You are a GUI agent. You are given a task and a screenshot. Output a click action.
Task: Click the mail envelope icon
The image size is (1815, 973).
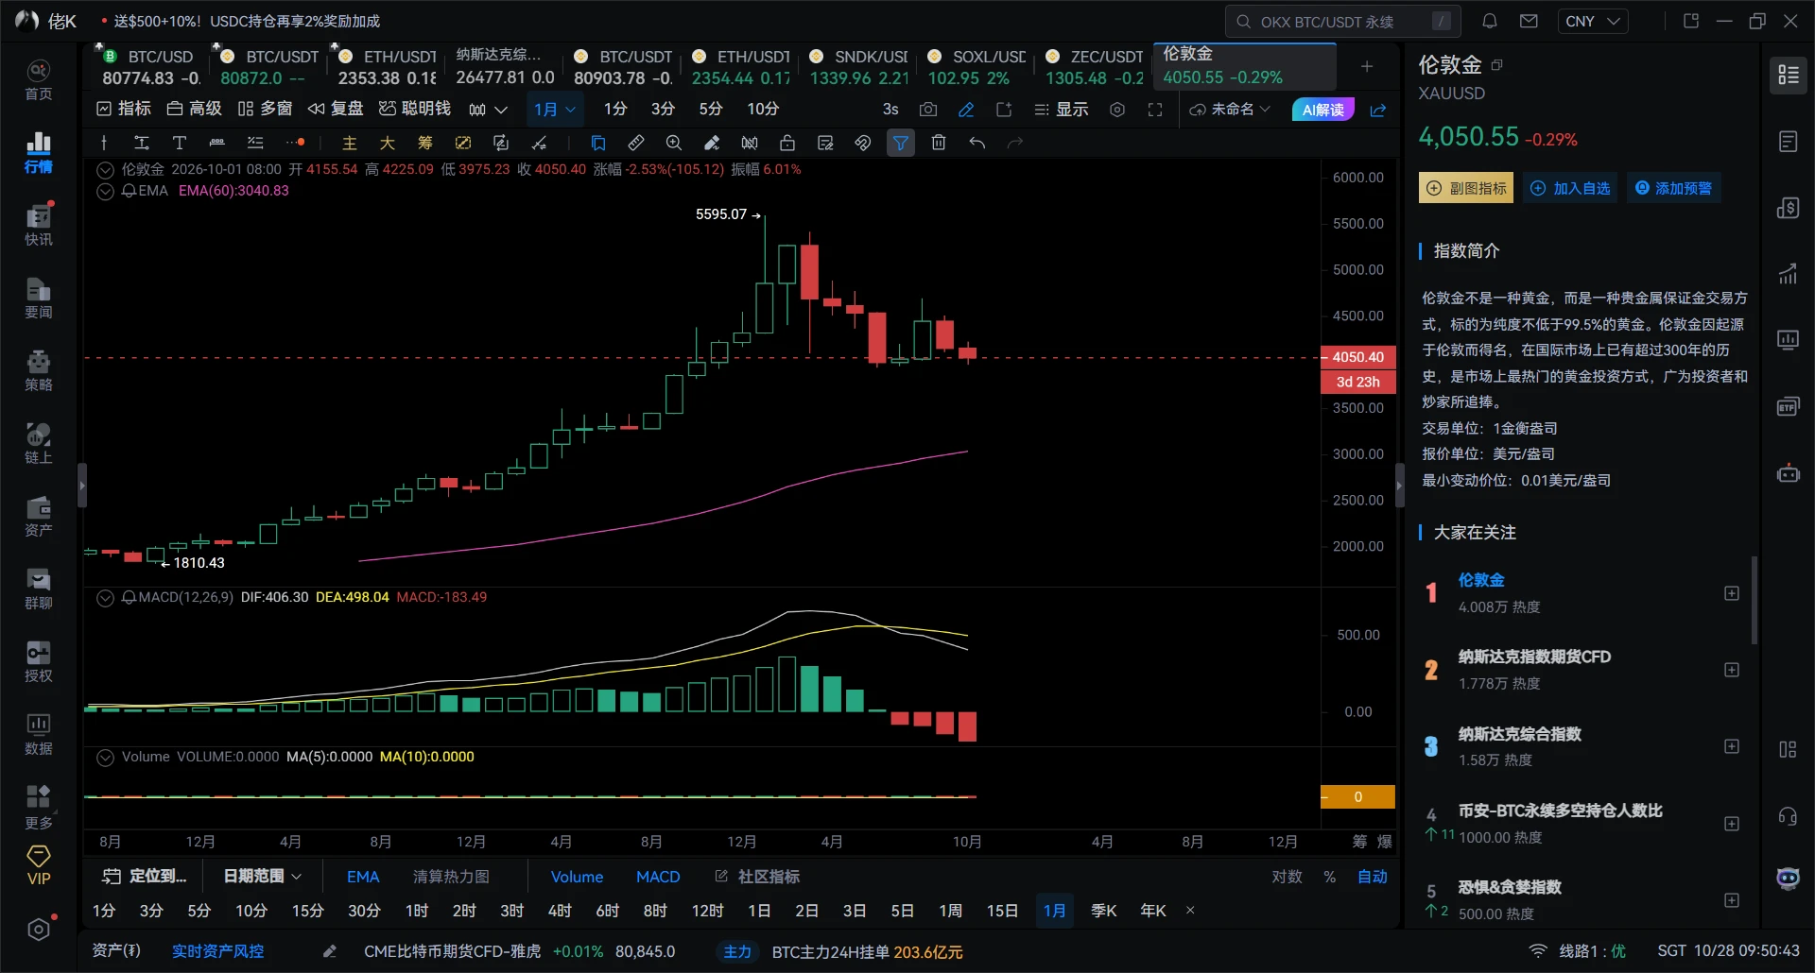pos(1529,21)
